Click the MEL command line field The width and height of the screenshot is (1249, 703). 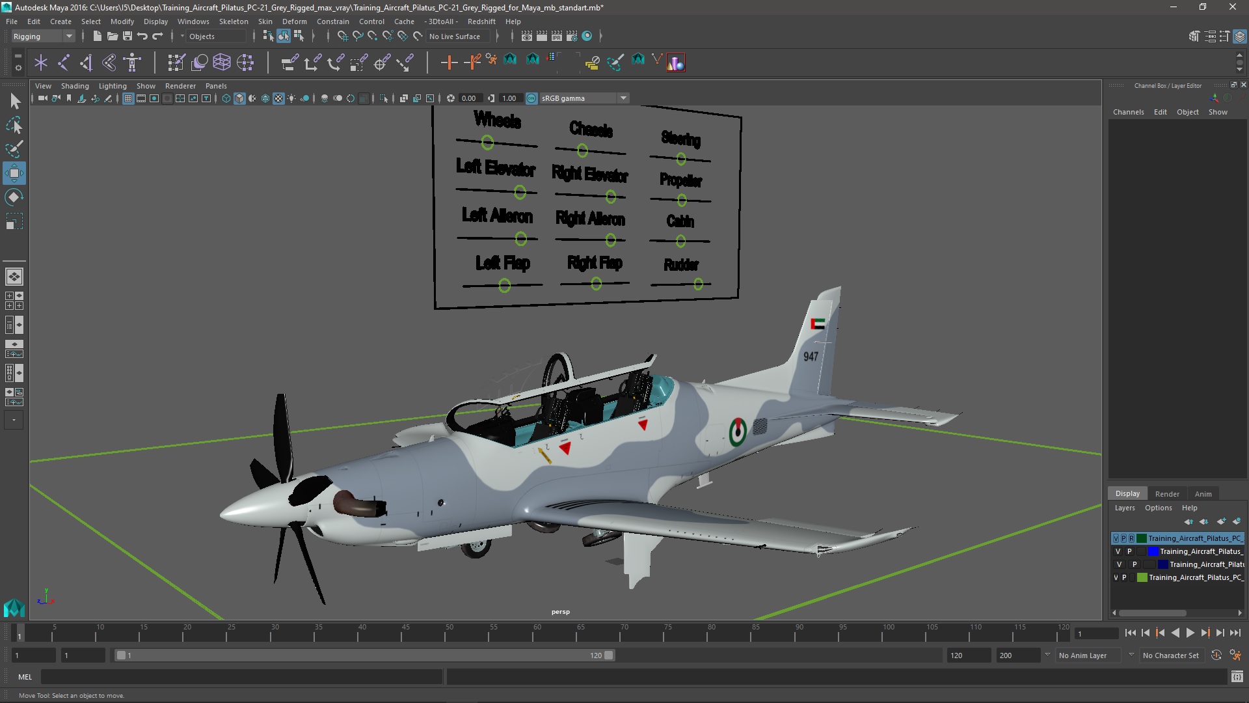coord(241,677)
